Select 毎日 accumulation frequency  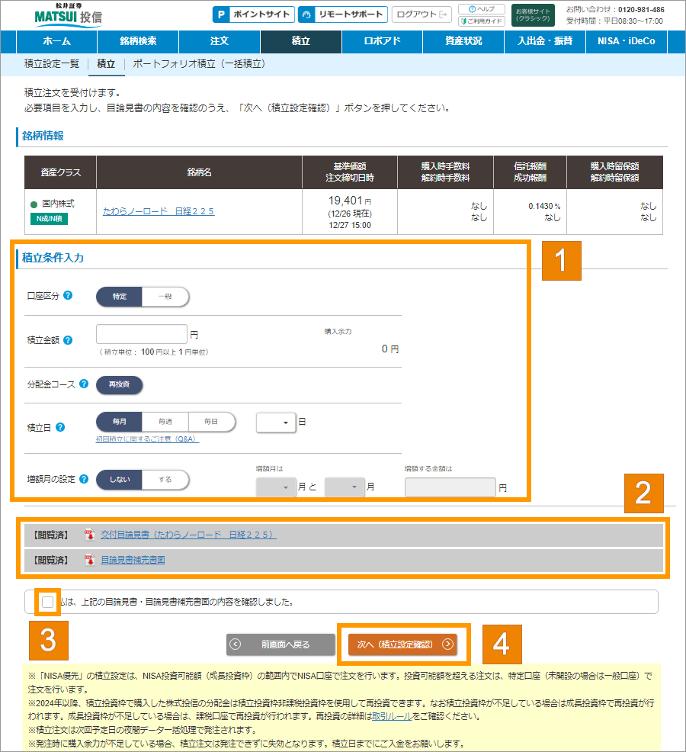pos(211,422)
